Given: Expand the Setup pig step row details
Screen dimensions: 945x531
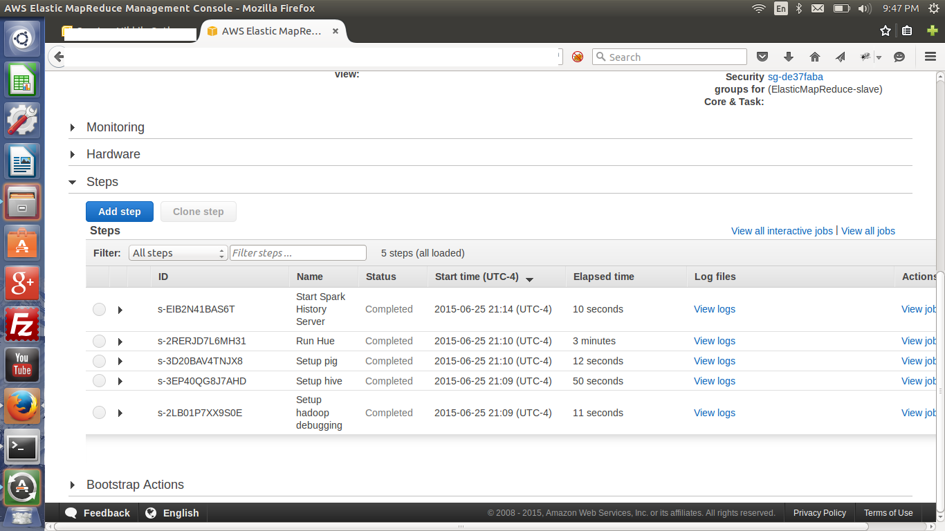Looking at the screenshot, I should (120, 361).
